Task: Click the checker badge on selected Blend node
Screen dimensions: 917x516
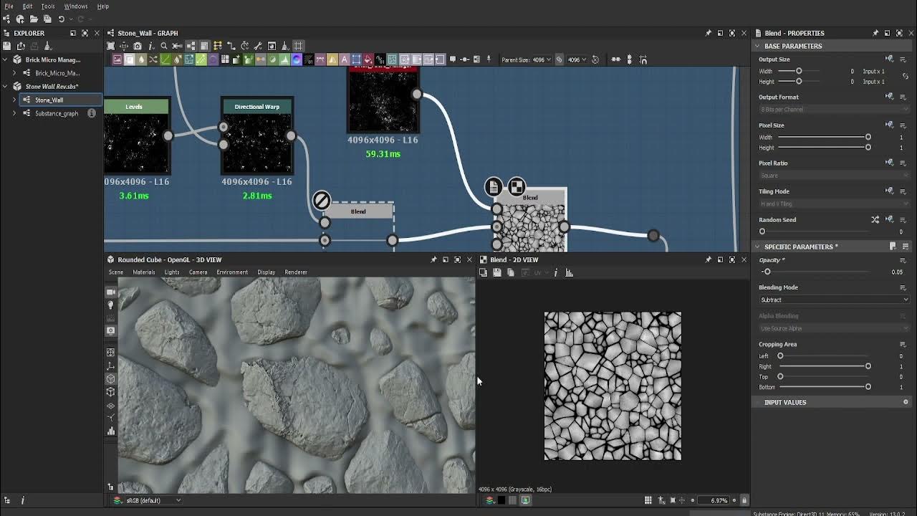Action: point(516,187)
